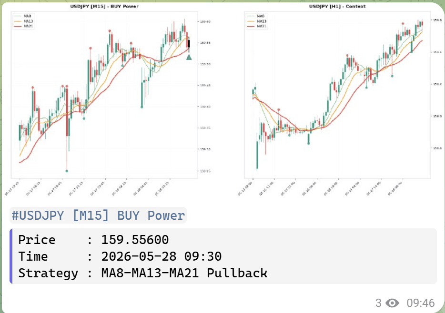The height and width of the screenshot is (313, 445).
Task: Click the views eye icon
Action: click(x=392, y=303)
